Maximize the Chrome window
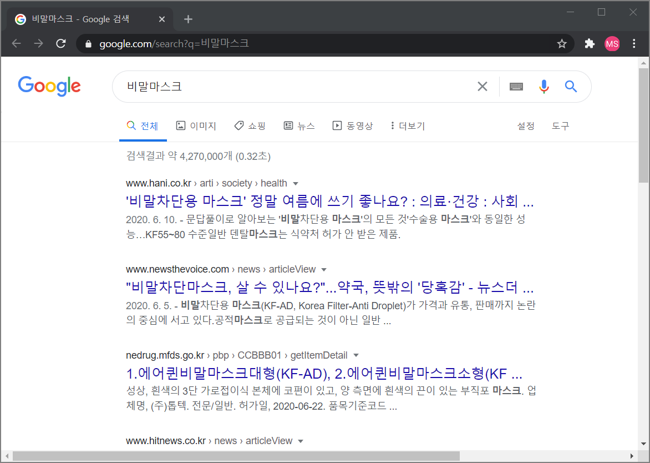Image resolution: width=650 pixels, height=463 pixels. click(602, 12)
